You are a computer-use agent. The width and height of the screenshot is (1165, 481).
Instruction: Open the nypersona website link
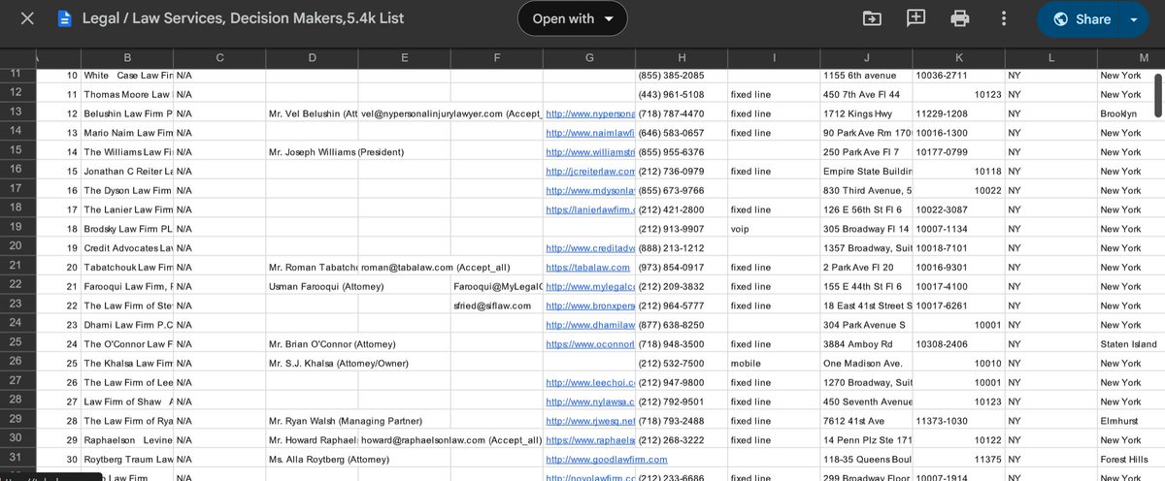click(x=590, y=113)
